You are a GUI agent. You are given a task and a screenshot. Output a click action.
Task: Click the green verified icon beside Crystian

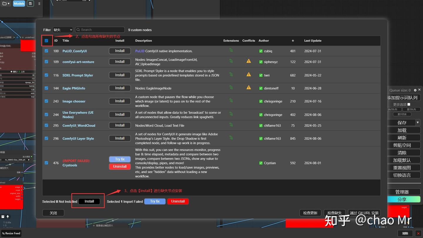[261, 163]
